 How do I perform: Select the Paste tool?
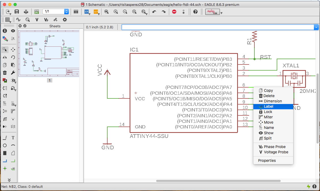(13, 65)
